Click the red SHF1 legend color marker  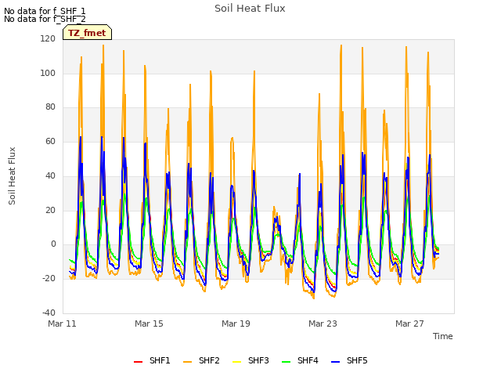coord(138,362)
